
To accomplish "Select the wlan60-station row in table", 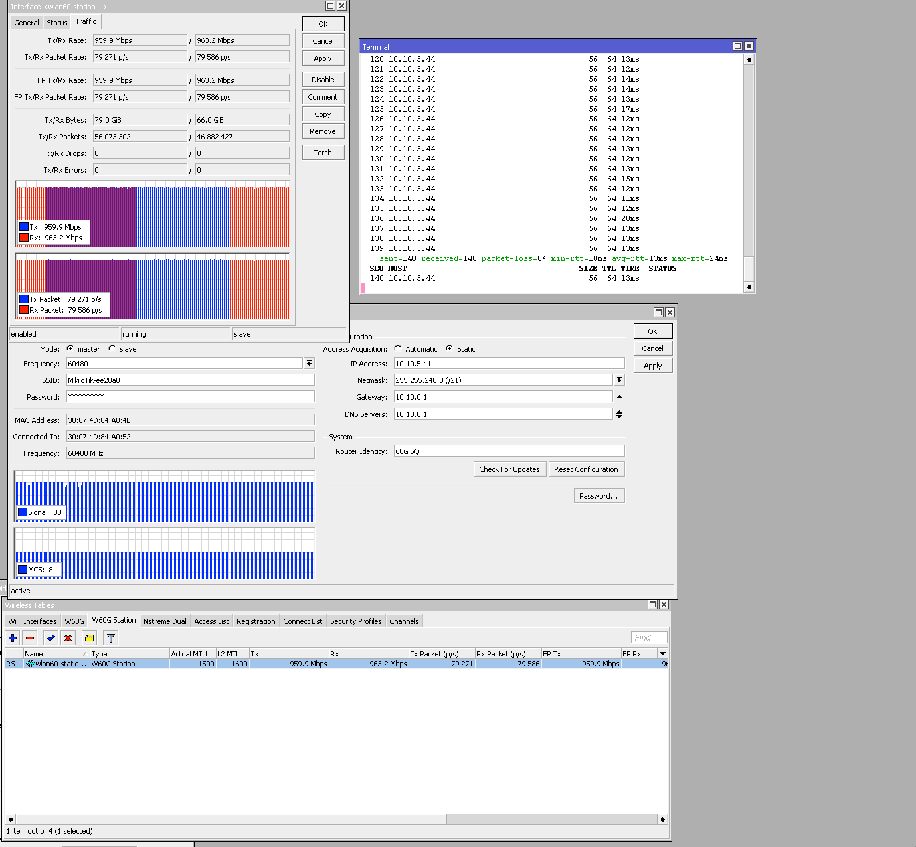I will (335, 664).
